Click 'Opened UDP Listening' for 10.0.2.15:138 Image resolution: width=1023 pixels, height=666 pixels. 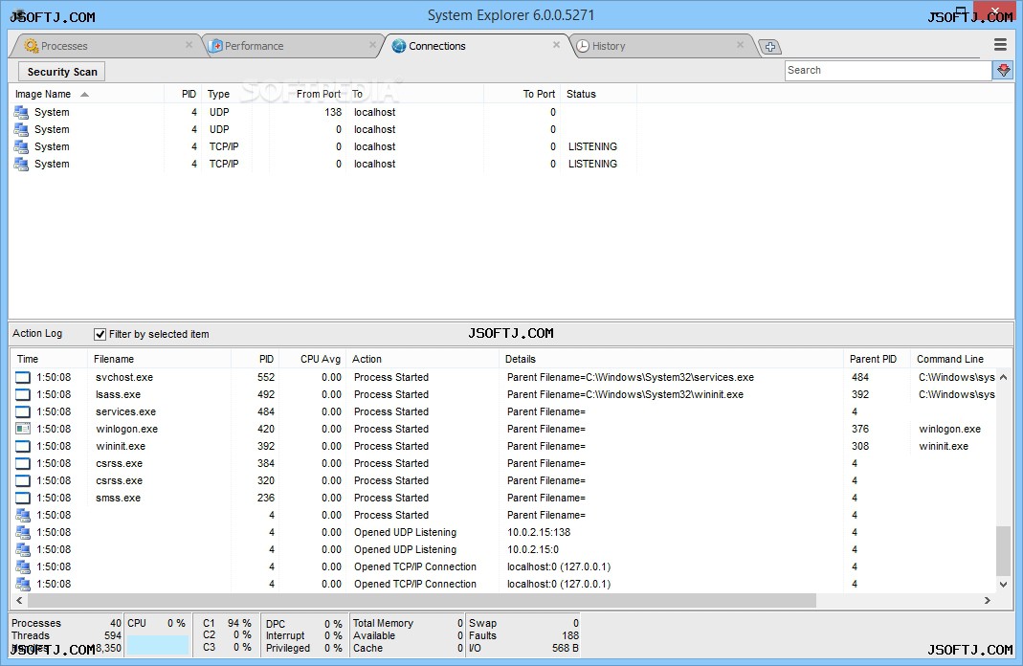405,532
